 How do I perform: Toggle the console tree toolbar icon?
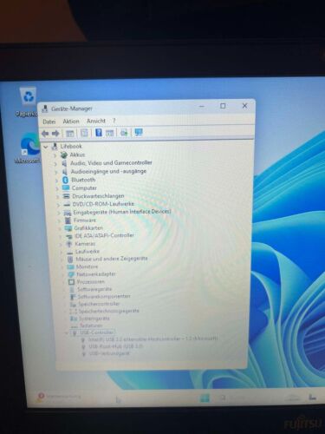[x=70, y=134]
